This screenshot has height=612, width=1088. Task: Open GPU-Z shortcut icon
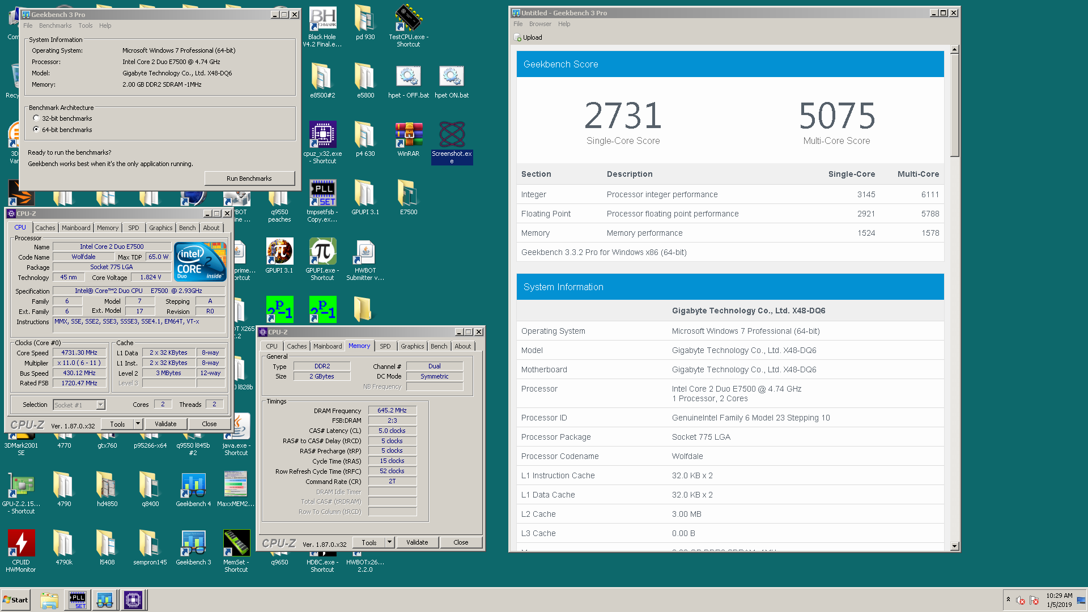pos(21,493)
